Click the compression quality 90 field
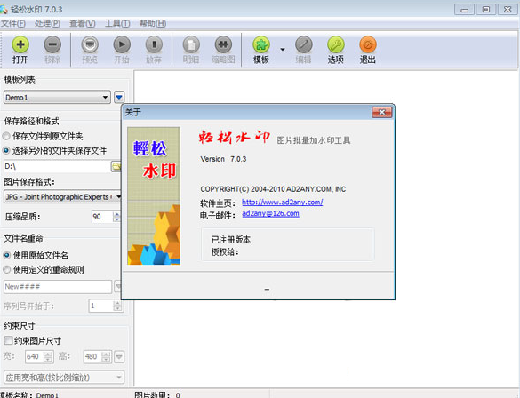Image resolution: width=520 pixels, height=398 pixels. [102, 217]
